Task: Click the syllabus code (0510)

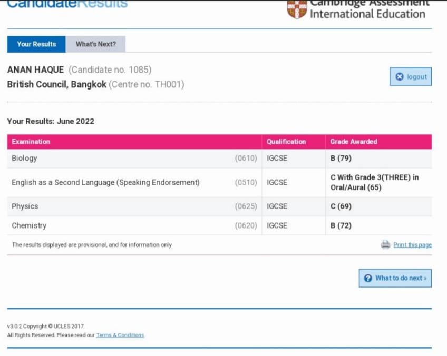Action: 246,183
